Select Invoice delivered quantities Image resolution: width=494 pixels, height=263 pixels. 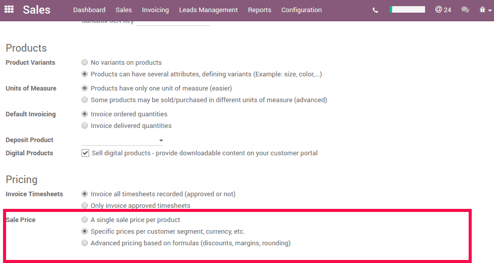[x=85, y=125]
